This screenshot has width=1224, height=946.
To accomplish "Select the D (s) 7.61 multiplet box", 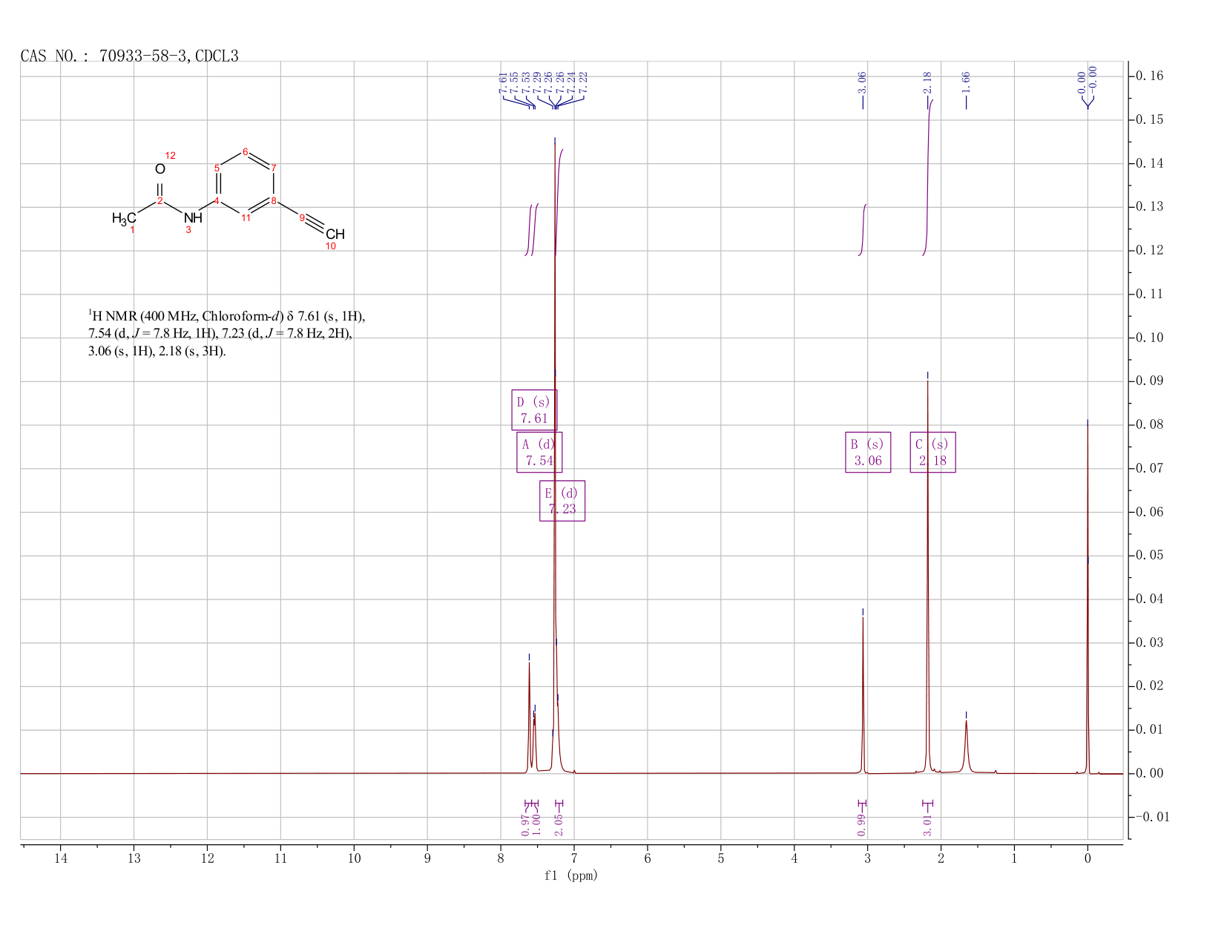I will 534,410.
